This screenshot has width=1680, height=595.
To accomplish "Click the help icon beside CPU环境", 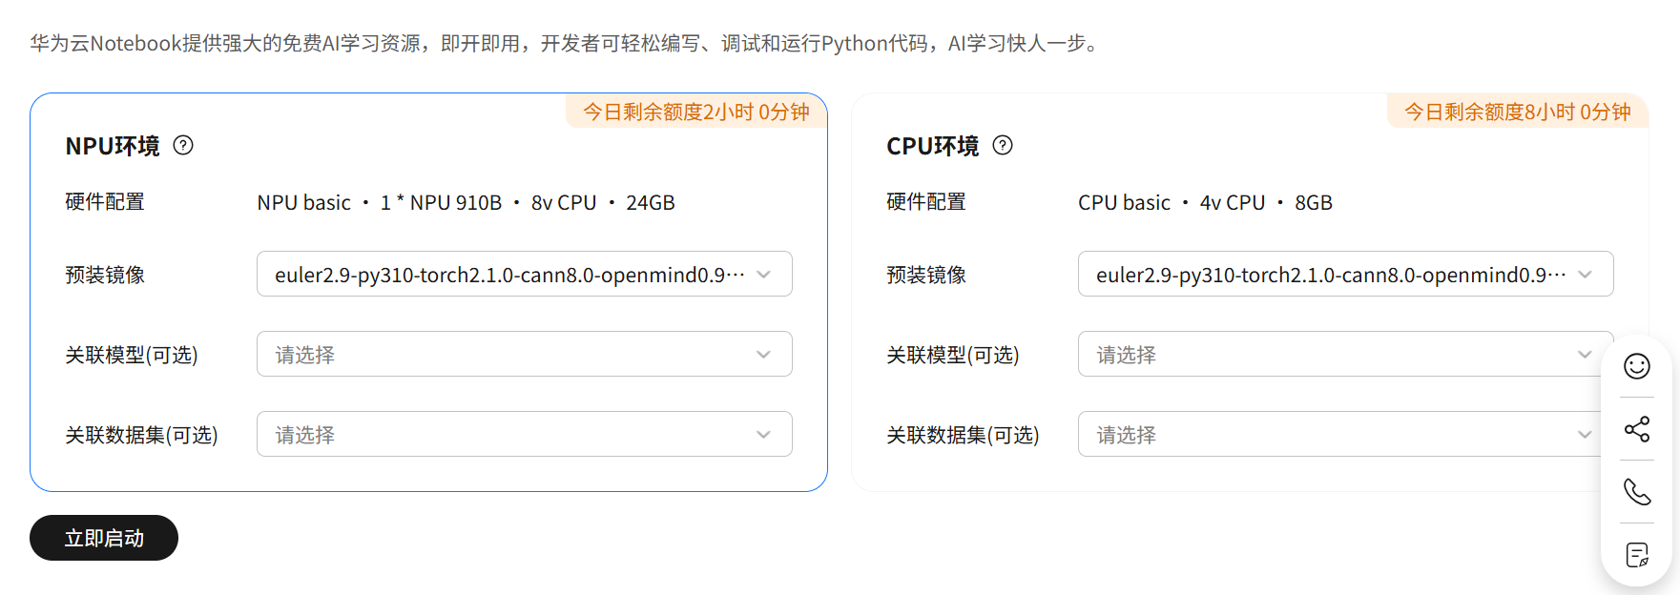I will [1003, 145].
